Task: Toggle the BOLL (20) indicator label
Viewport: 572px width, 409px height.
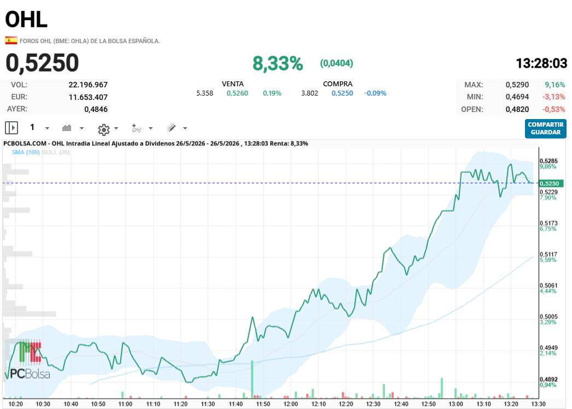Action: click(x=55, y=152)
